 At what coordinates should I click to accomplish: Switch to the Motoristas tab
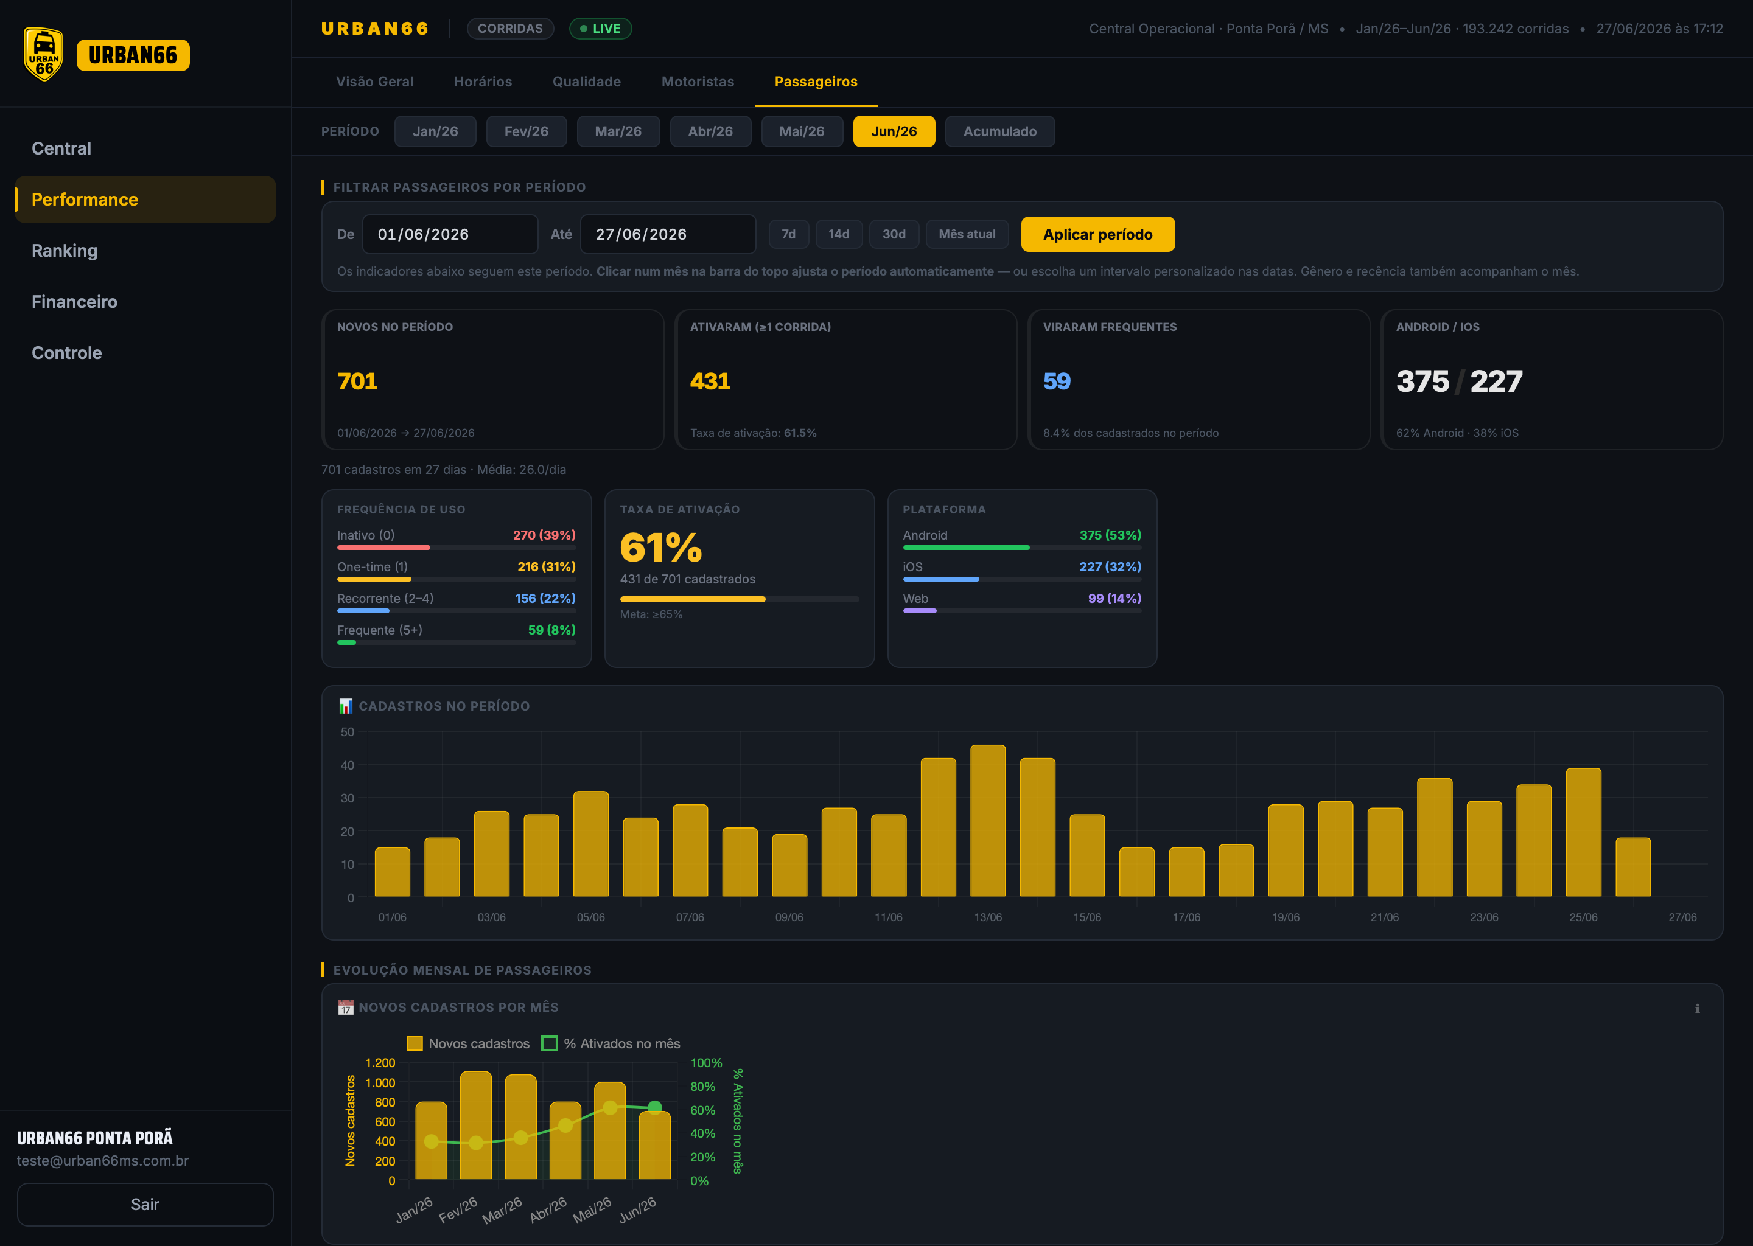coord(698,82)
